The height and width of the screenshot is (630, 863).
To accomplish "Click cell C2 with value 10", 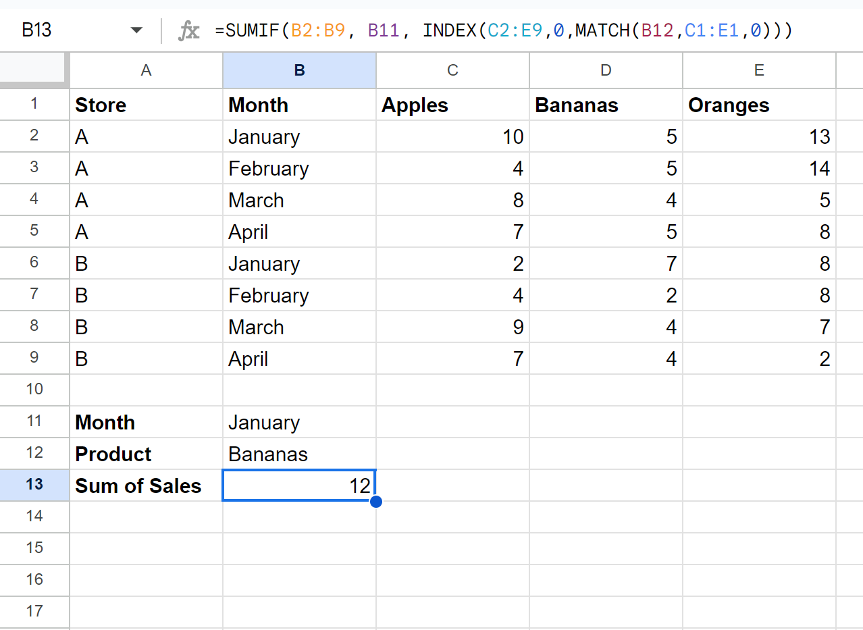I will [x=452, y=136].
